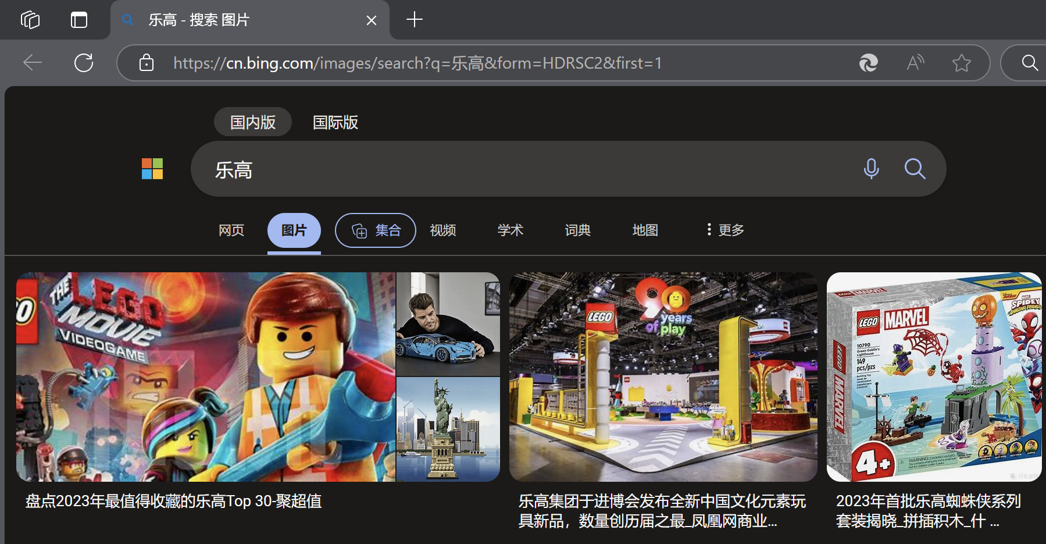Open the 地图 tab
The image size is (1046, 544).
645,230
